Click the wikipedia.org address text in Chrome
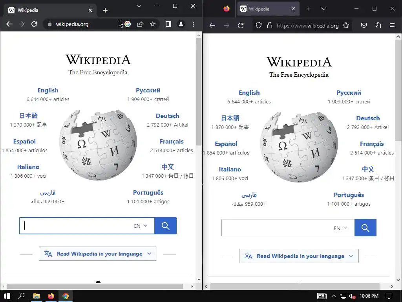402x302 pixels. tap(72, 24)
